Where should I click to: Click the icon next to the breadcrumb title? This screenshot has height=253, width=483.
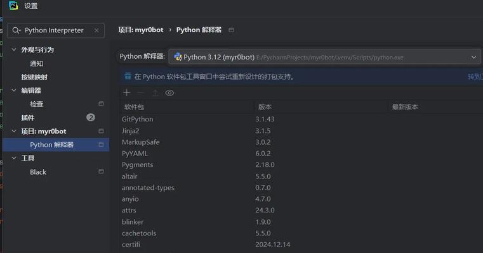click(x=231, y=30)
